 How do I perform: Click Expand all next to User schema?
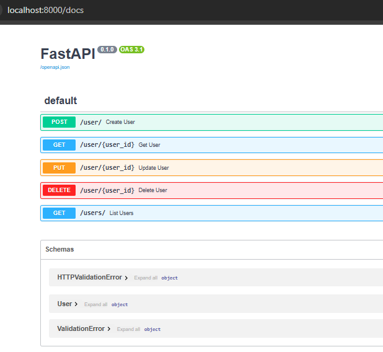click(95, 305)
